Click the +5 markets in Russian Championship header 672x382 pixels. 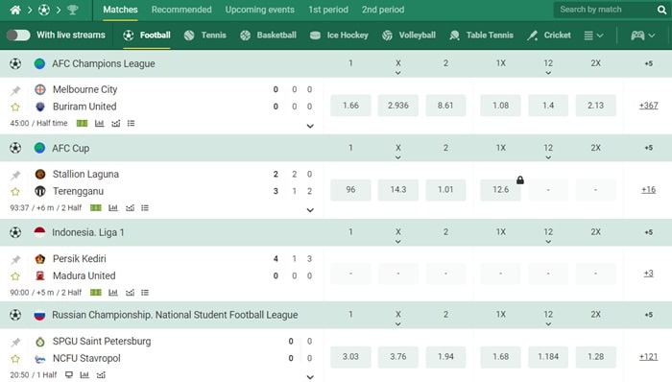tap(648, 315)
